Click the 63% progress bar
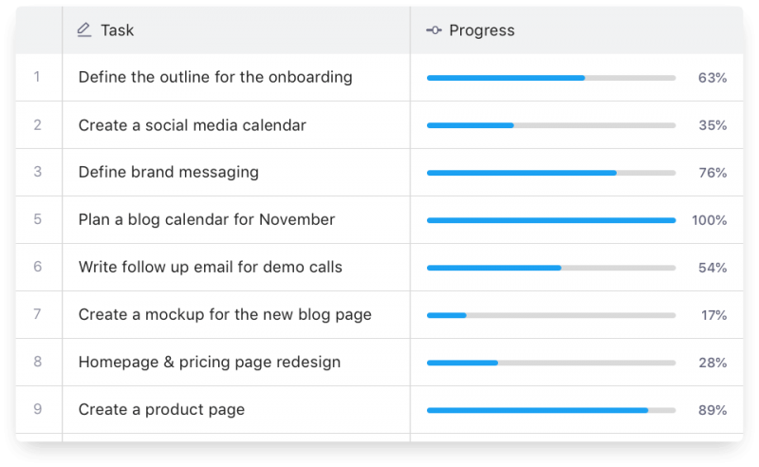Screen dimensions: 759x467 point(550,78)
